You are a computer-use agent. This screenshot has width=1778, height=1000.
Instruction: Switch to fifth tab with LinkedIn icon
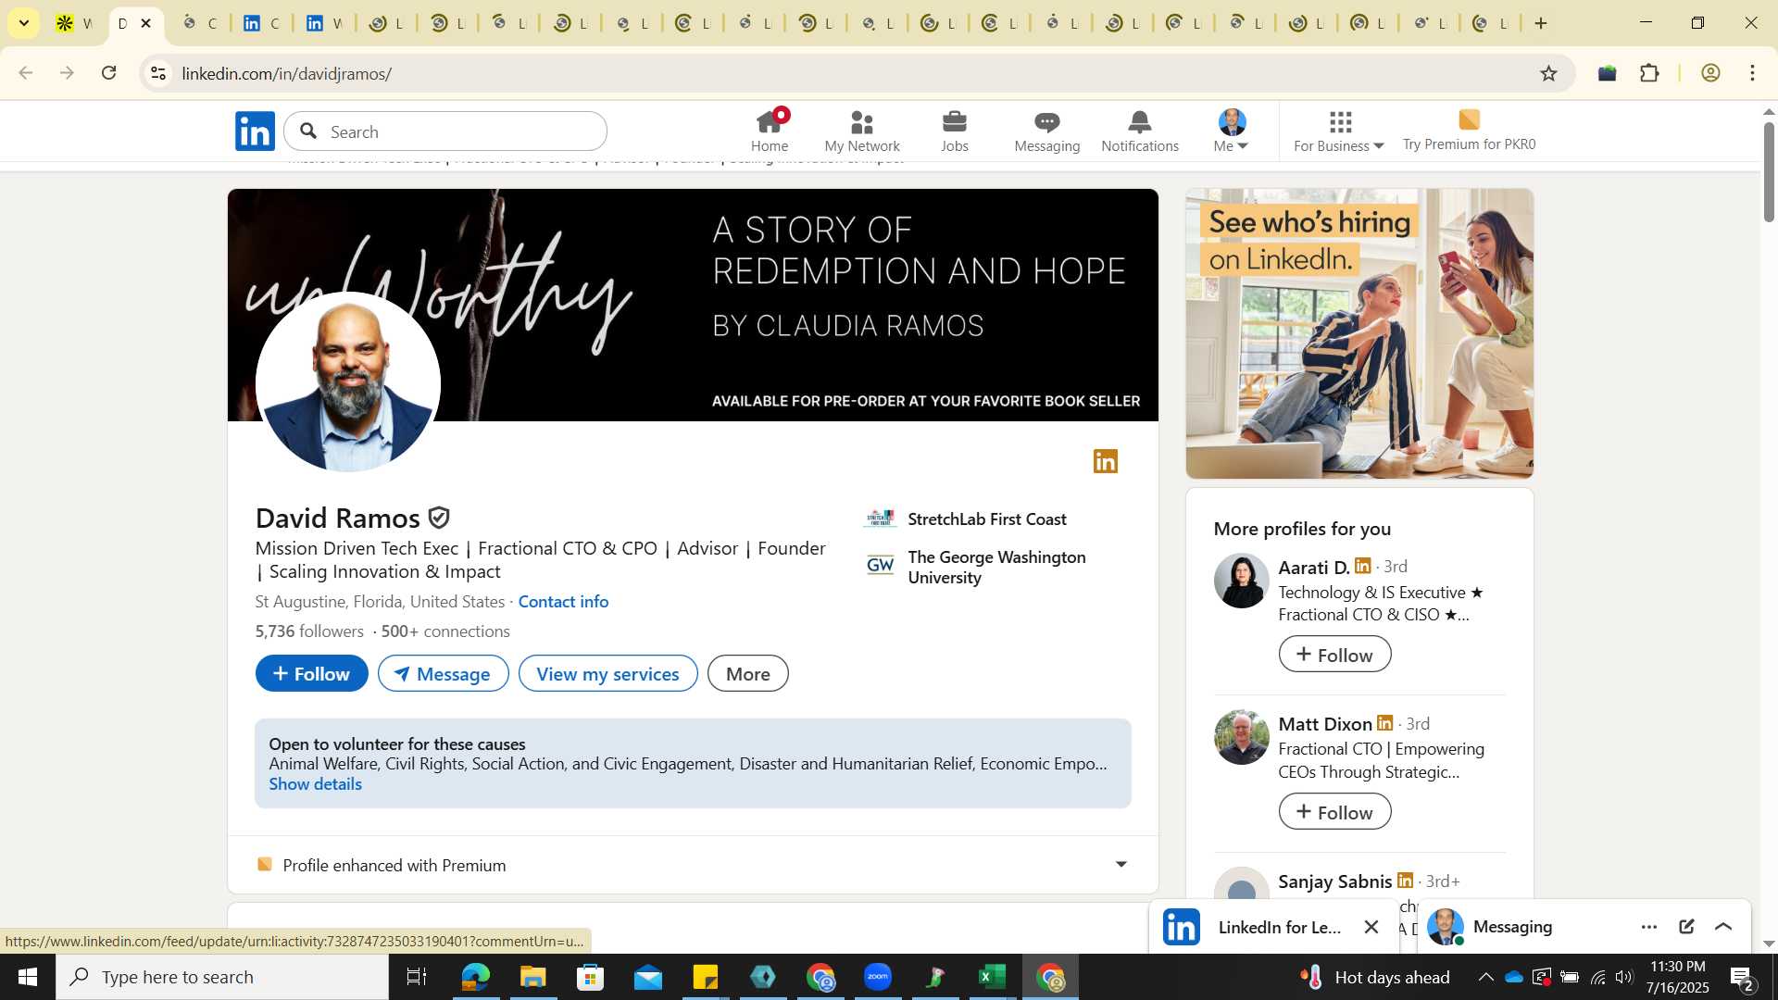click(x=324, y=23)
